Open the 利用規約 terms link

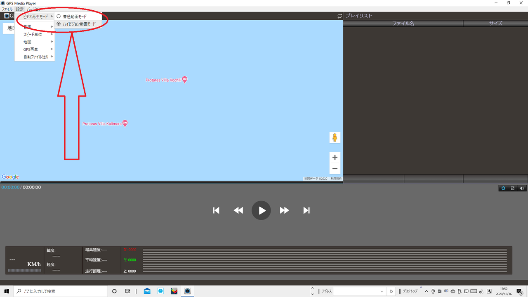[336, 179]
